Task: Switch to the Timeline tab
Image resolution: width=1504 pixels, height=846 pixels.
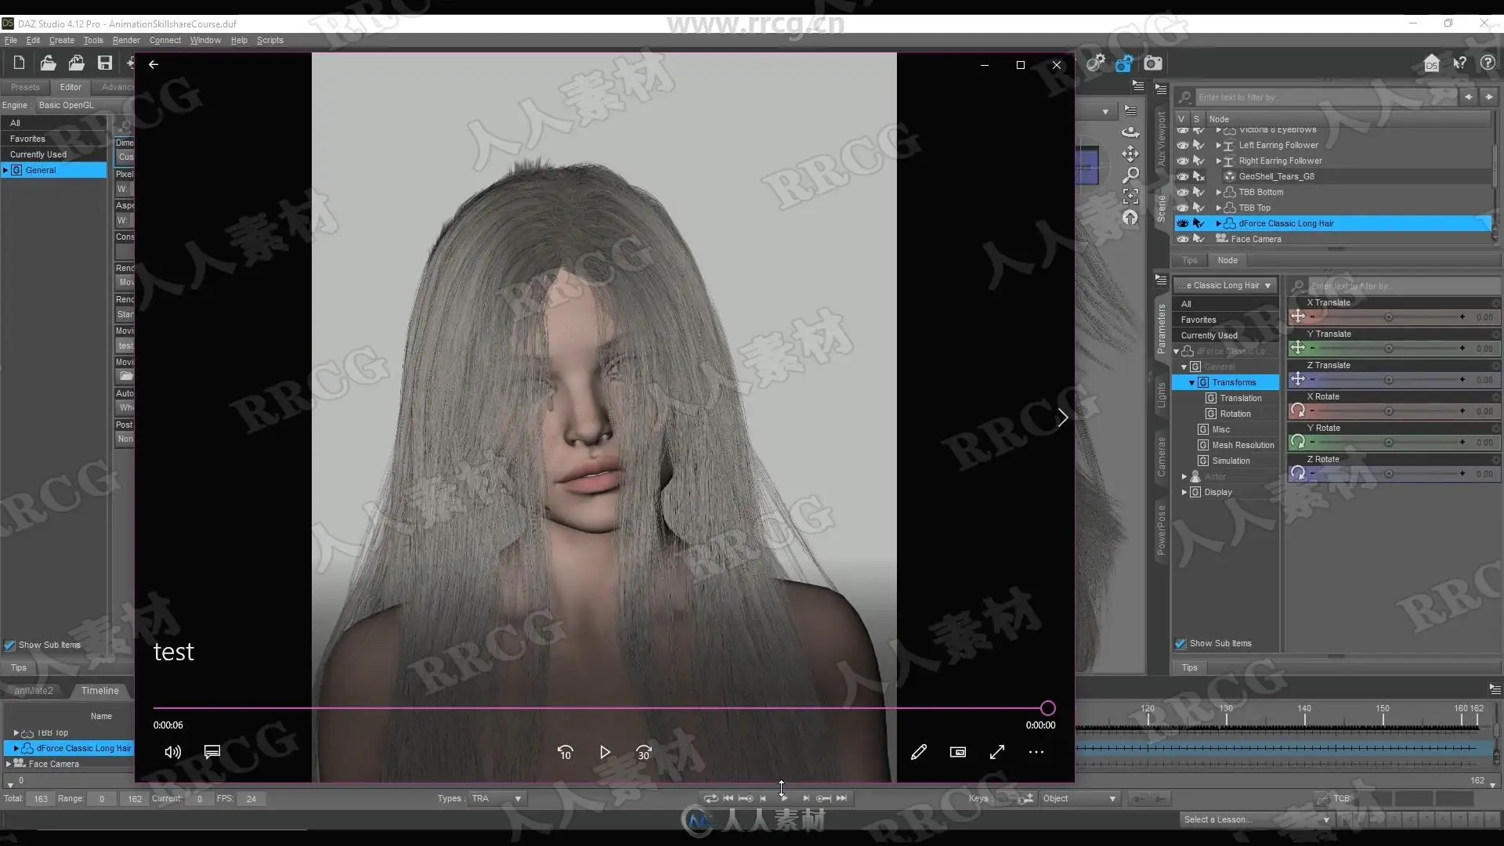Action: [99, 690]
